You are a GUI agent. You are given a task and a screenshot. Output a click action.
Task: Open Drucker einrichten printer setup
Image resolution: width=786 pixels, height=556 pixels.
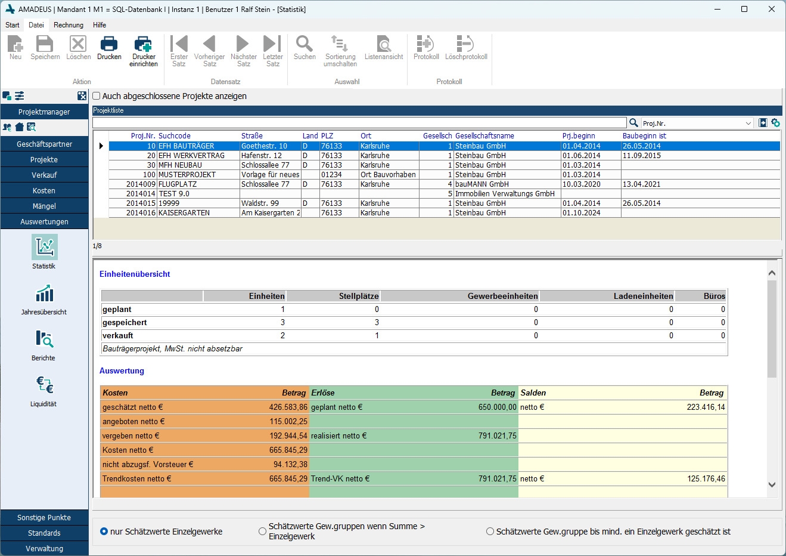point(144,45)
